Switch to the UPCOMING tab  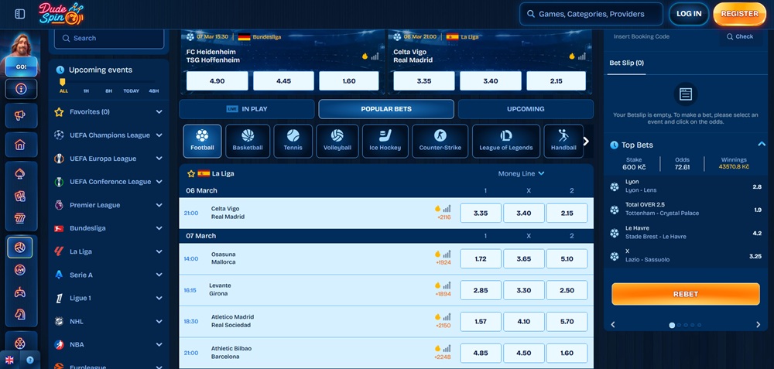[x=526, y=109]
